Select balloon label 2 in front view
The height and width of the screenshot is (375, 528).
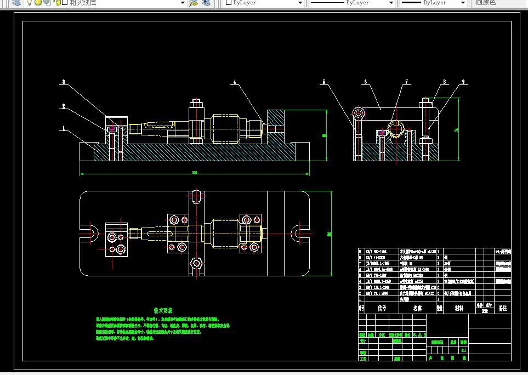tap(64, 106)
